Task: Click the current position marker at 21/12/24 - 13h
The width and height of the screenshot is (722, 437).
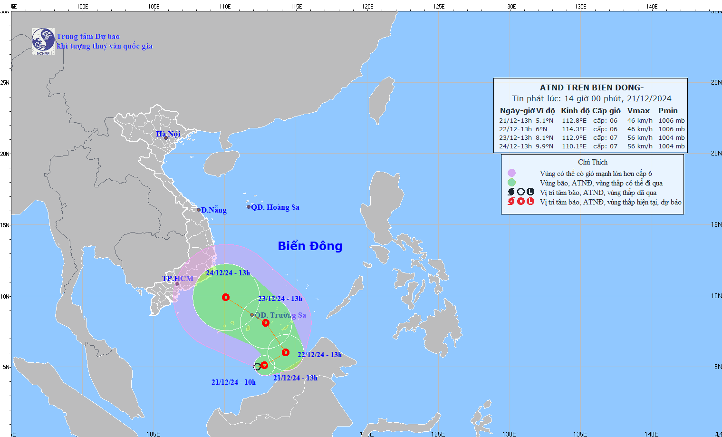Action: [265, 366]
